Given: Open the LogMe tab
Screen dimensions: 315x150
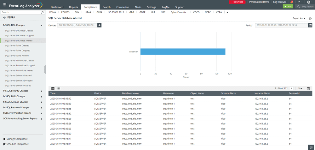Looking at the screenshot, I should coord(166,7).
